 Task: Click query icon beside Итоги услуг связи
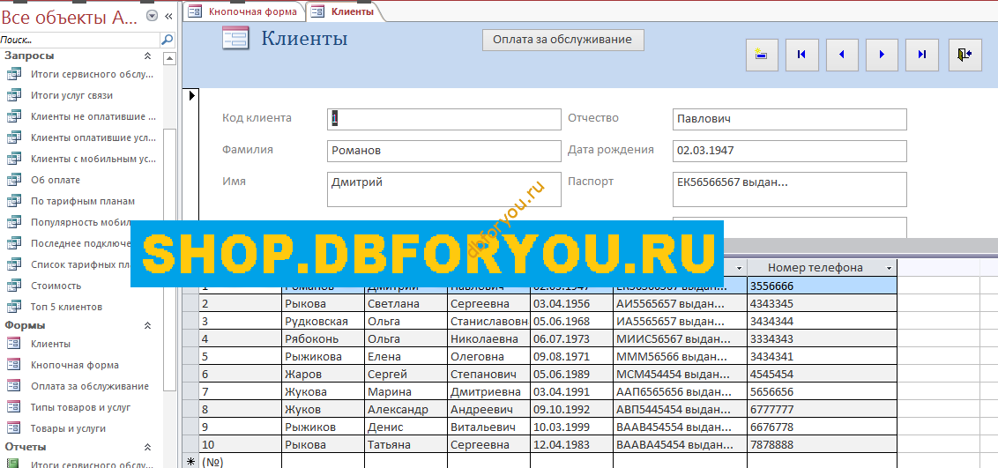(13, 95)
